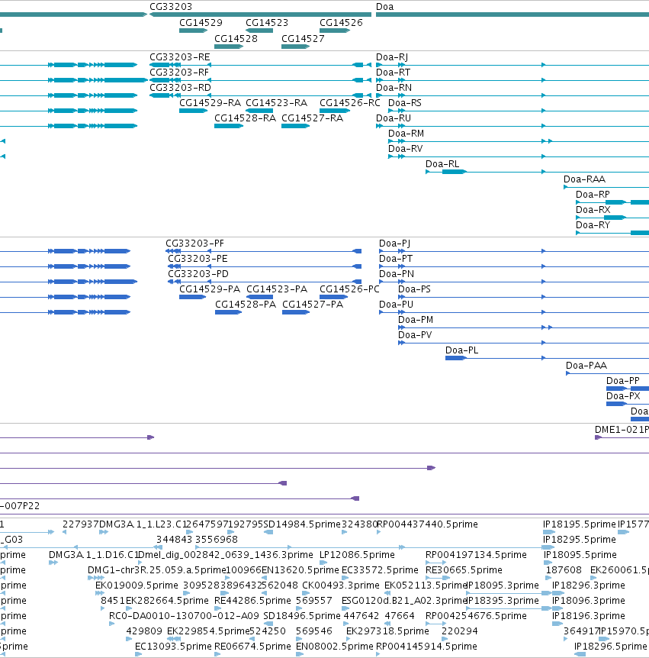
Task: Select the Doa-RV transcript
Action: coord(405,149)
